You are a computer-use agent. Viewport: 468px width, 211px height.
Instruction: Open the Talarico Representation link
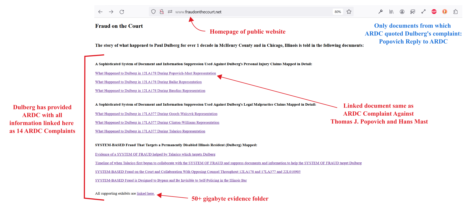[150, 131]
